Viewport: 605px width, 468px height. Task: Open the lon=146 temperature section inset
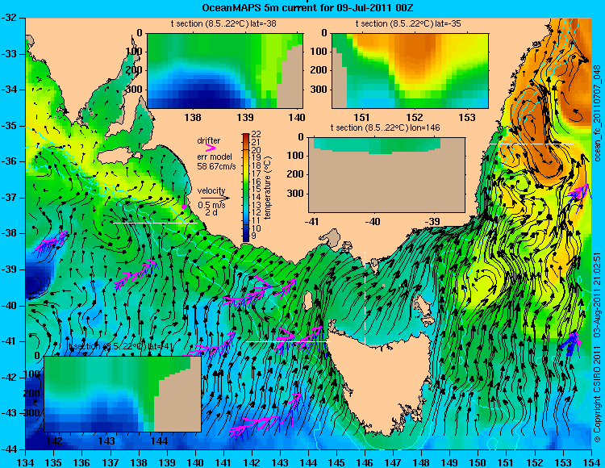(x=387, y=175)
